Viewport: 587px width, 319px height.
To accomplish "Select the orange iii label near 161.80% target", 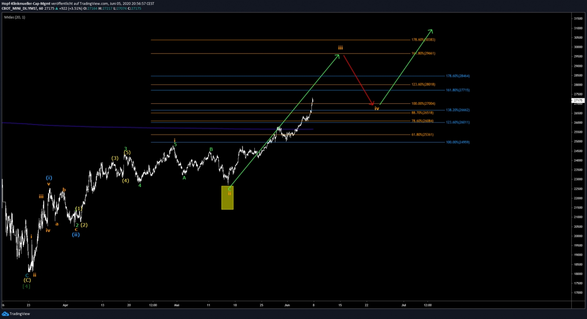I will tap(341, 48).
